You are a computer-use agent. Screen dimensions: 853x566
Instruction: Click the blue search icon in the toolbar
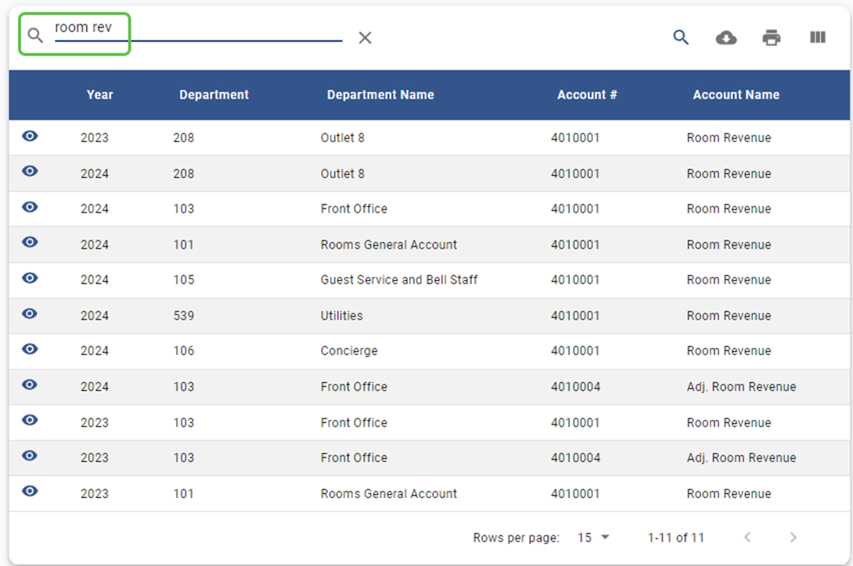(681, 38)
